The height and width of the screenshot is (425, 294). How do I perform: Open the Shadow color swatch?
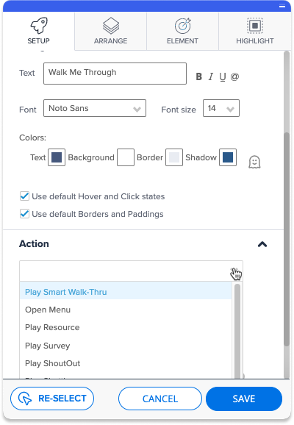[228, 157]
